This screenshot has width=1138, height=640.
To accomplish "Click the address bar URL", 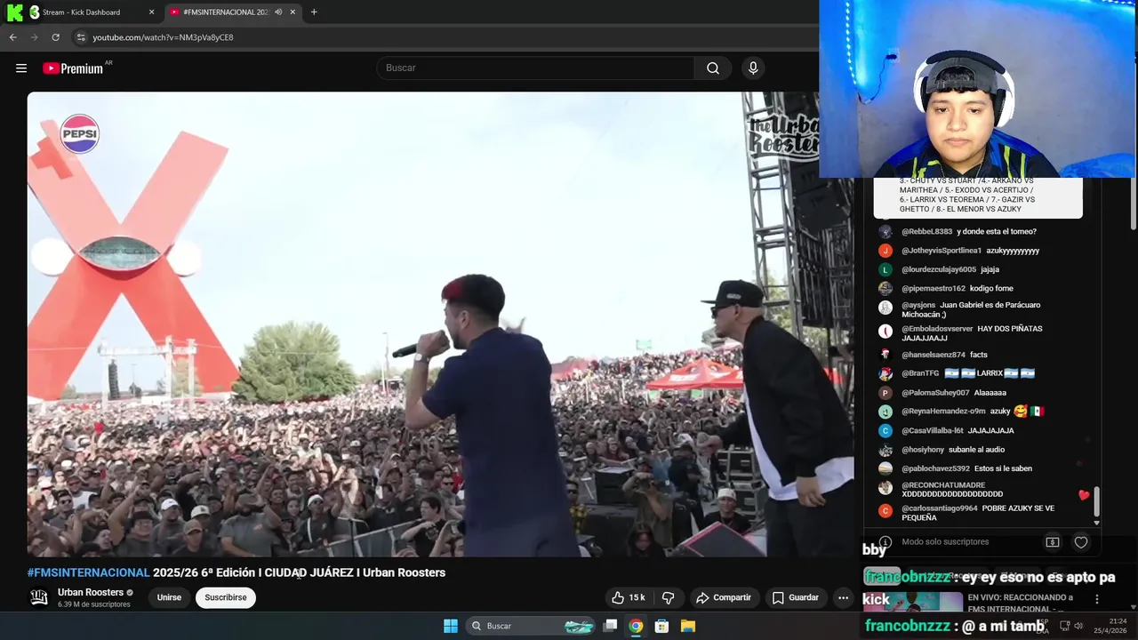I will tap(163, 37).
